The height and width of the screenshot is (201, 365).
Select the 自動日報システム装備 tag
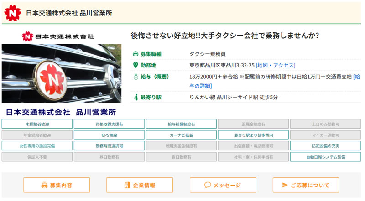325,157
